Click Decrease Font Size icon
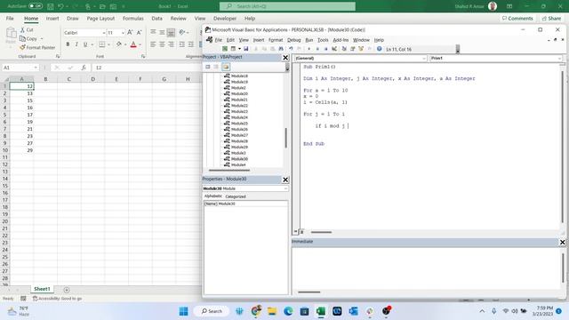Viewport: 569px width, 320px height. pyautogui.click(x=139, y=33)
